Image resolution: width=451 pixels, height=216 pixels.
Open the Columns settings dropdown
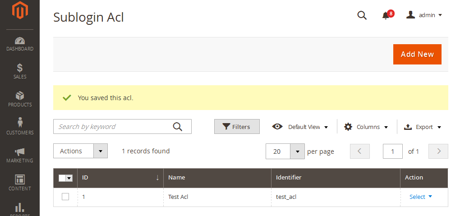[x=366, y=127]
